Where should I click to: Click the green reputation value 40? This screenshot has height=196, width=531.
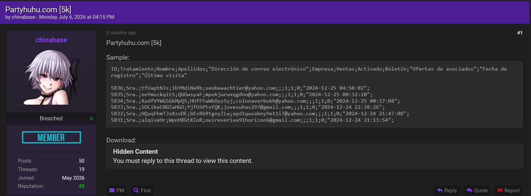(x=81, y=186)
